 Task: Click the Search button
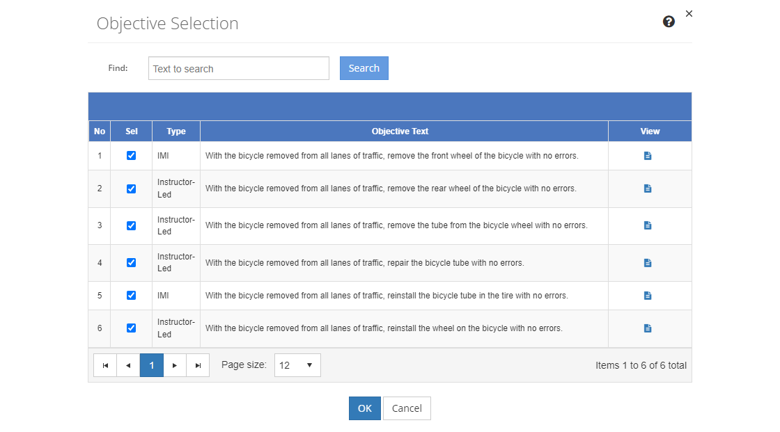click(x=364, y=68)
